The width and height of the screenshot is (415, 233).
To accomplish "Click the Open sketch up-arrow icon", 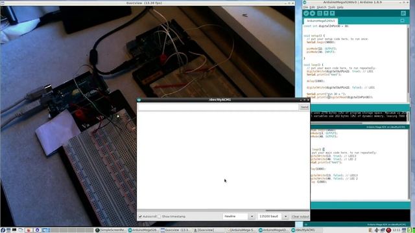I will (x=326, y=13).
